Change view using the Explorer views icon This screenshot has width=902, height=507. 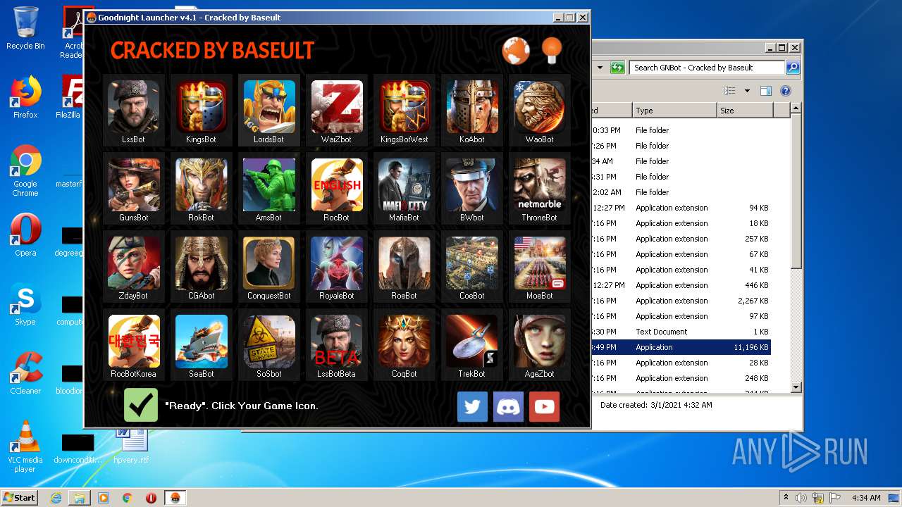point(730,91)
